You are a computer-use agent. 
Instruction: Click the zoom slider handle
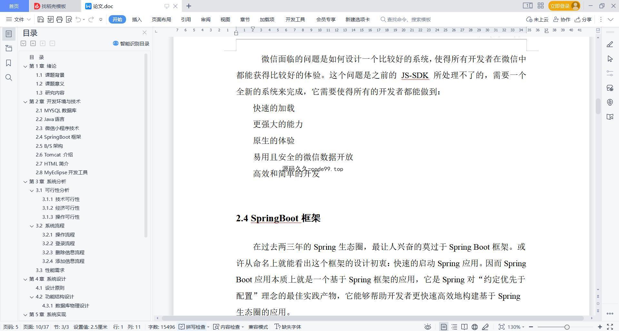(567, 327)
